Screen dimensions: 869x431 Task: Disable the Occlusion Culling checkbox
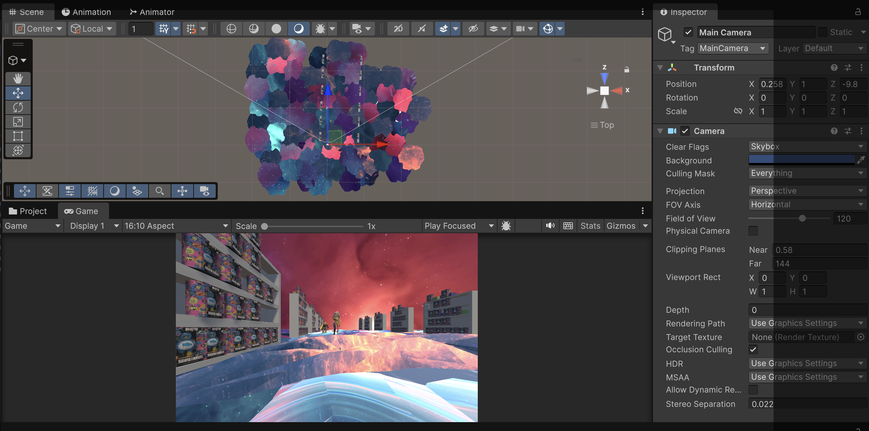753,350
